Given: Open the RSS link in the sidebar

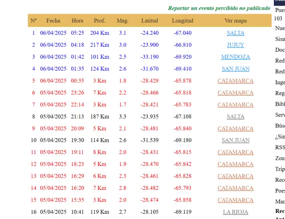Looking at the screenshot, I should [x=280, y=147].
